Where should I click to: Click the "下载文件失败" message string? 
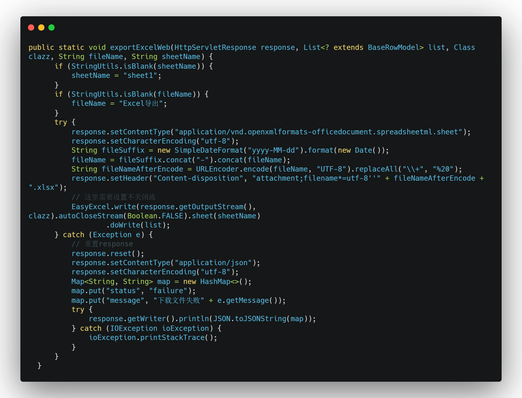tap(179, 300)
